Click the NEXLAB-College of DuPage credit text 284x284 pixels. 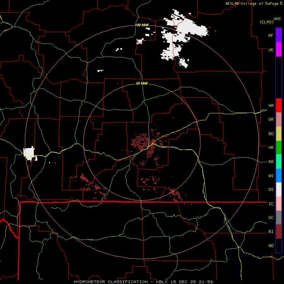click(252, 3)
